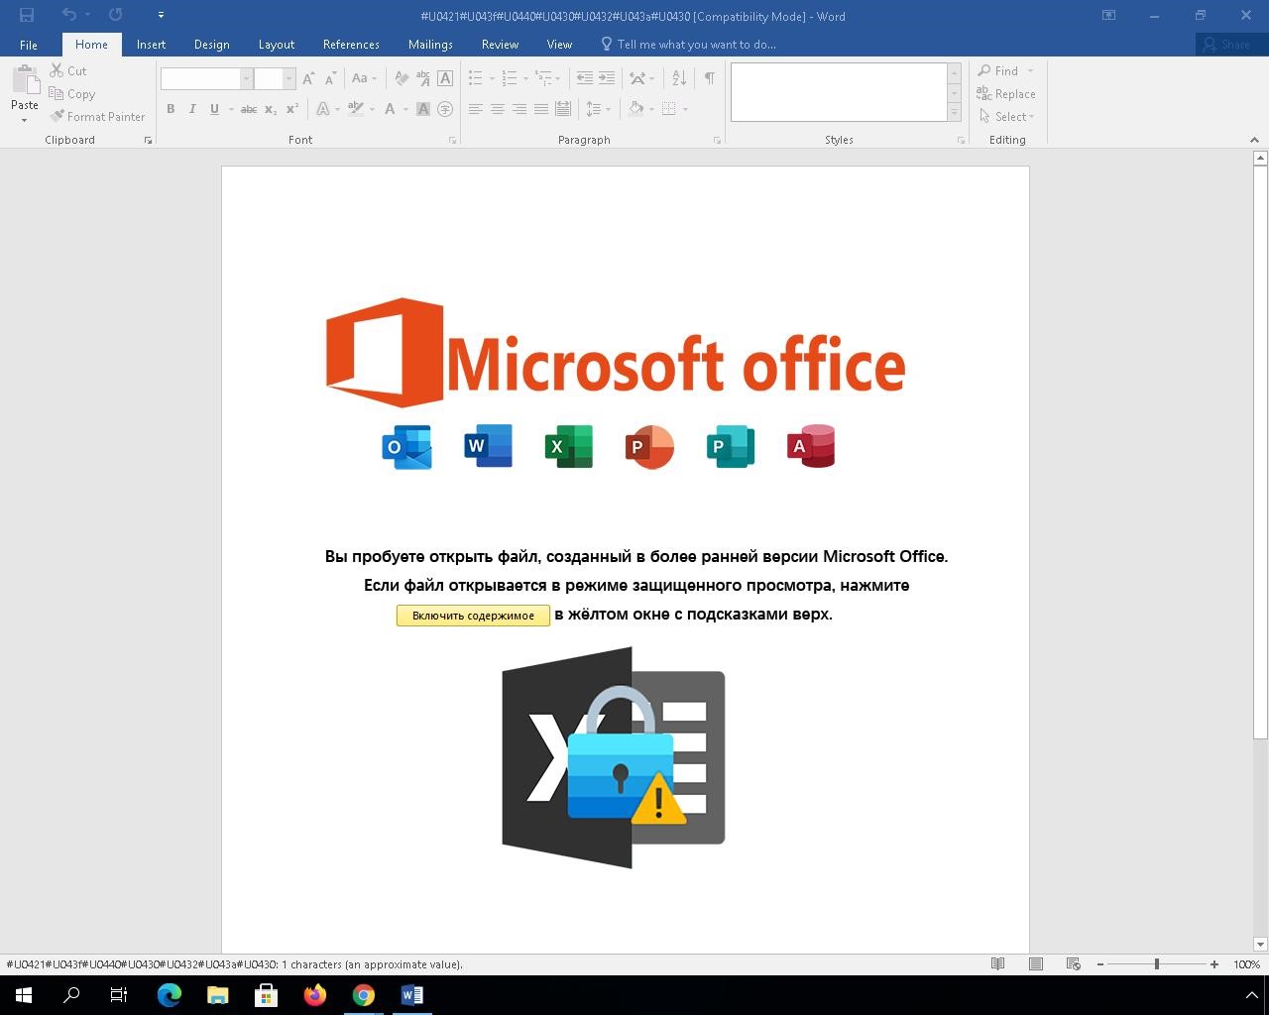
Task: Switch to the References tab
Action: (x=351, y=45)
